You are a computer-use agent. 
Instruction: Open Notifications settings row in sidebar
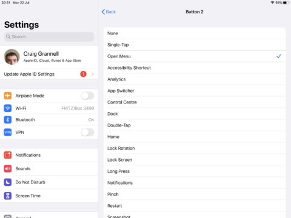(49, 155)
